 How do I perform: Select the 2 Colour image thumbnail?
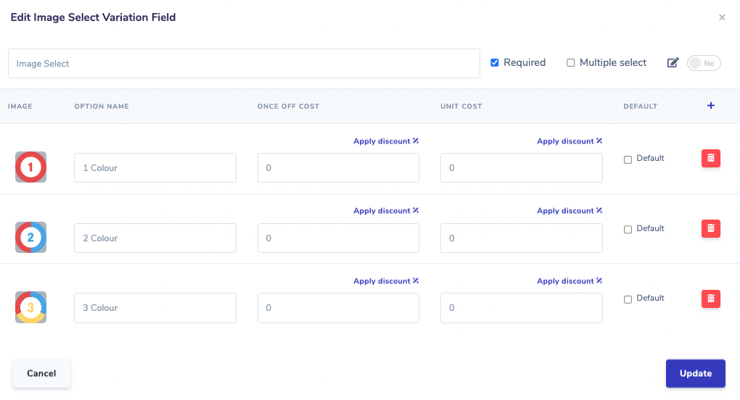click(30, 238)
